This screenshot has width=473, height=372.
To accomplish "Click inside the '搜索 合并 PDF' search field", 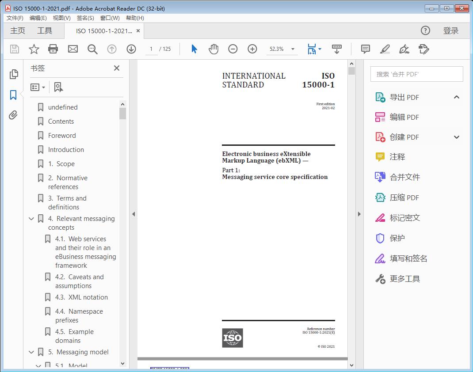I will click(416, 74).
